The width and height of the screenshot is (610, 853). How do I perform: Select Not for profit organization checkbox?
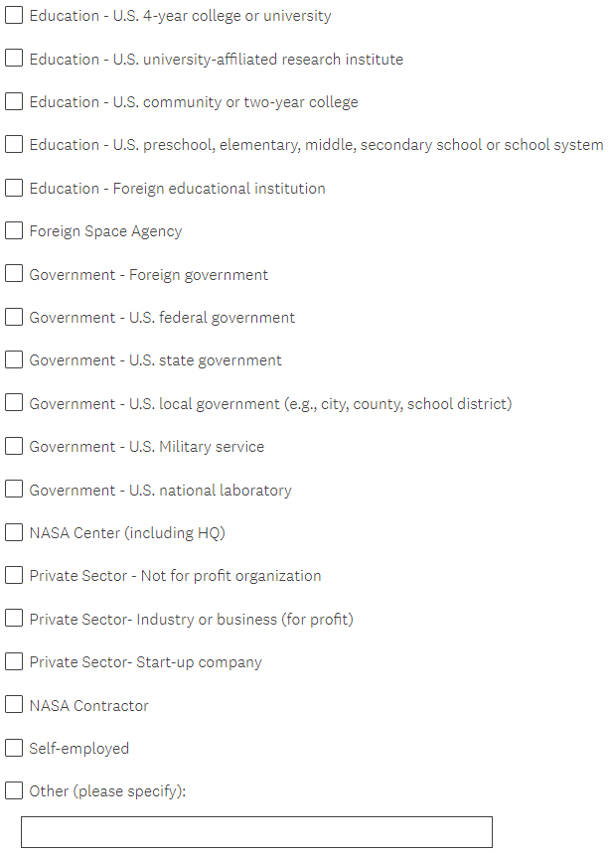point(14,575)
